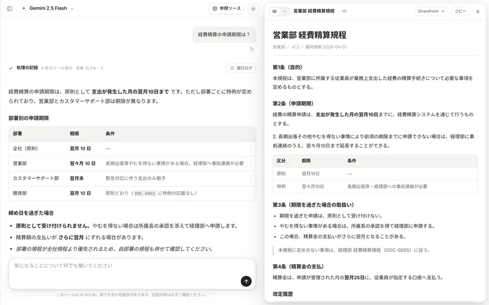This screenshot has height=305, width=489.
Task: Select the 部署別の申請期限 heading
Action: [29, 118]
